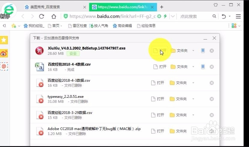Click the Weibo sidebar icon
This screenshot has height=147, width=249.
pos(4,53)
